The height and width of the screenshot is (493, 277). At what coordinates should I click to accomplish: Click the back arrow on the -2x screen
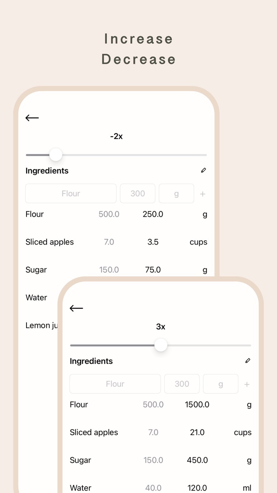(32, 118)
